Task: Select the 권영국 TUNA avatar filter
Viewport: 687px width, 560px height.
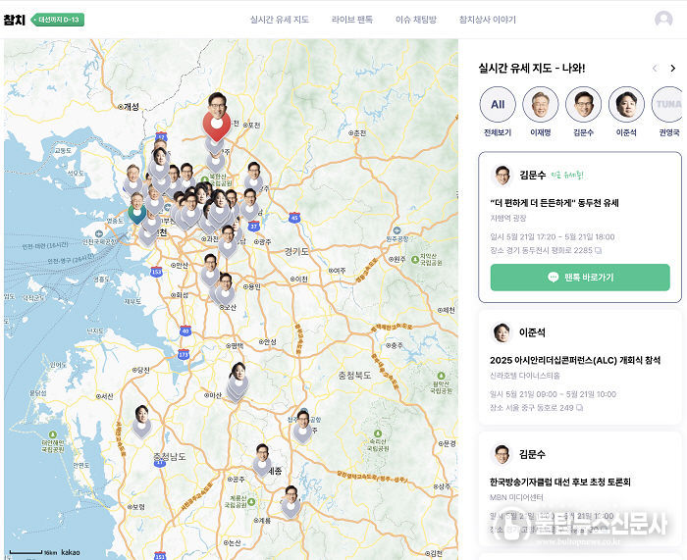Action: (x=668, y=104)
